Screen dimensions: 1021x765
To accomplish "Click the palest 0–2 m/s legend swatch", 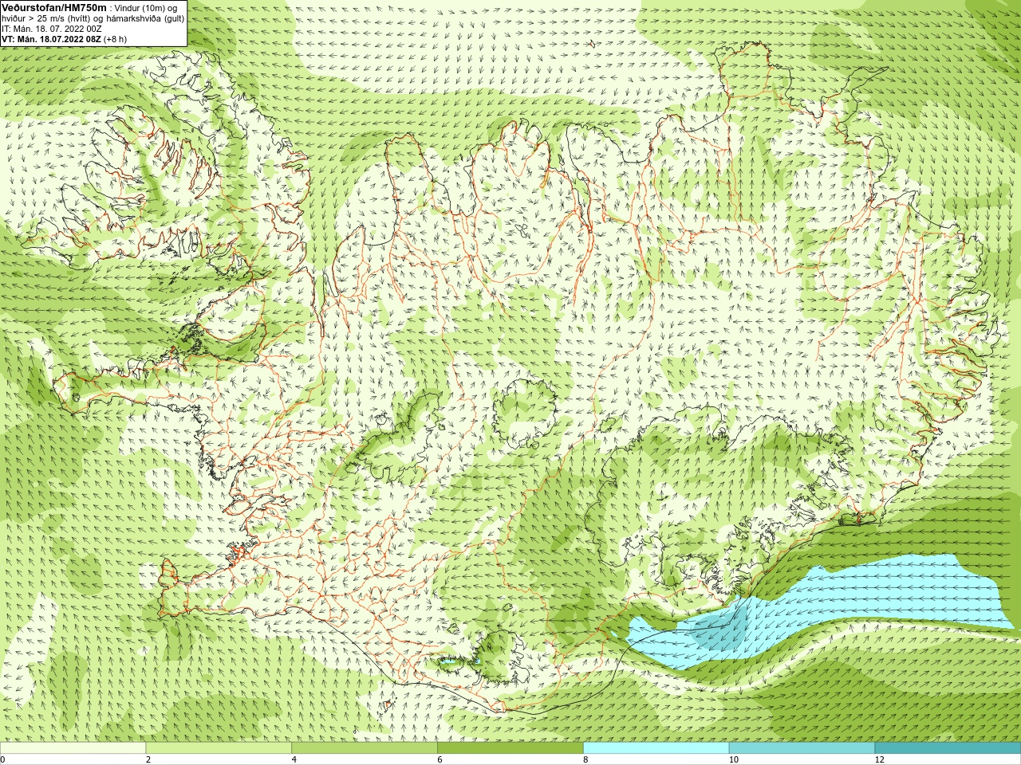I will click(x=73, y=748).
